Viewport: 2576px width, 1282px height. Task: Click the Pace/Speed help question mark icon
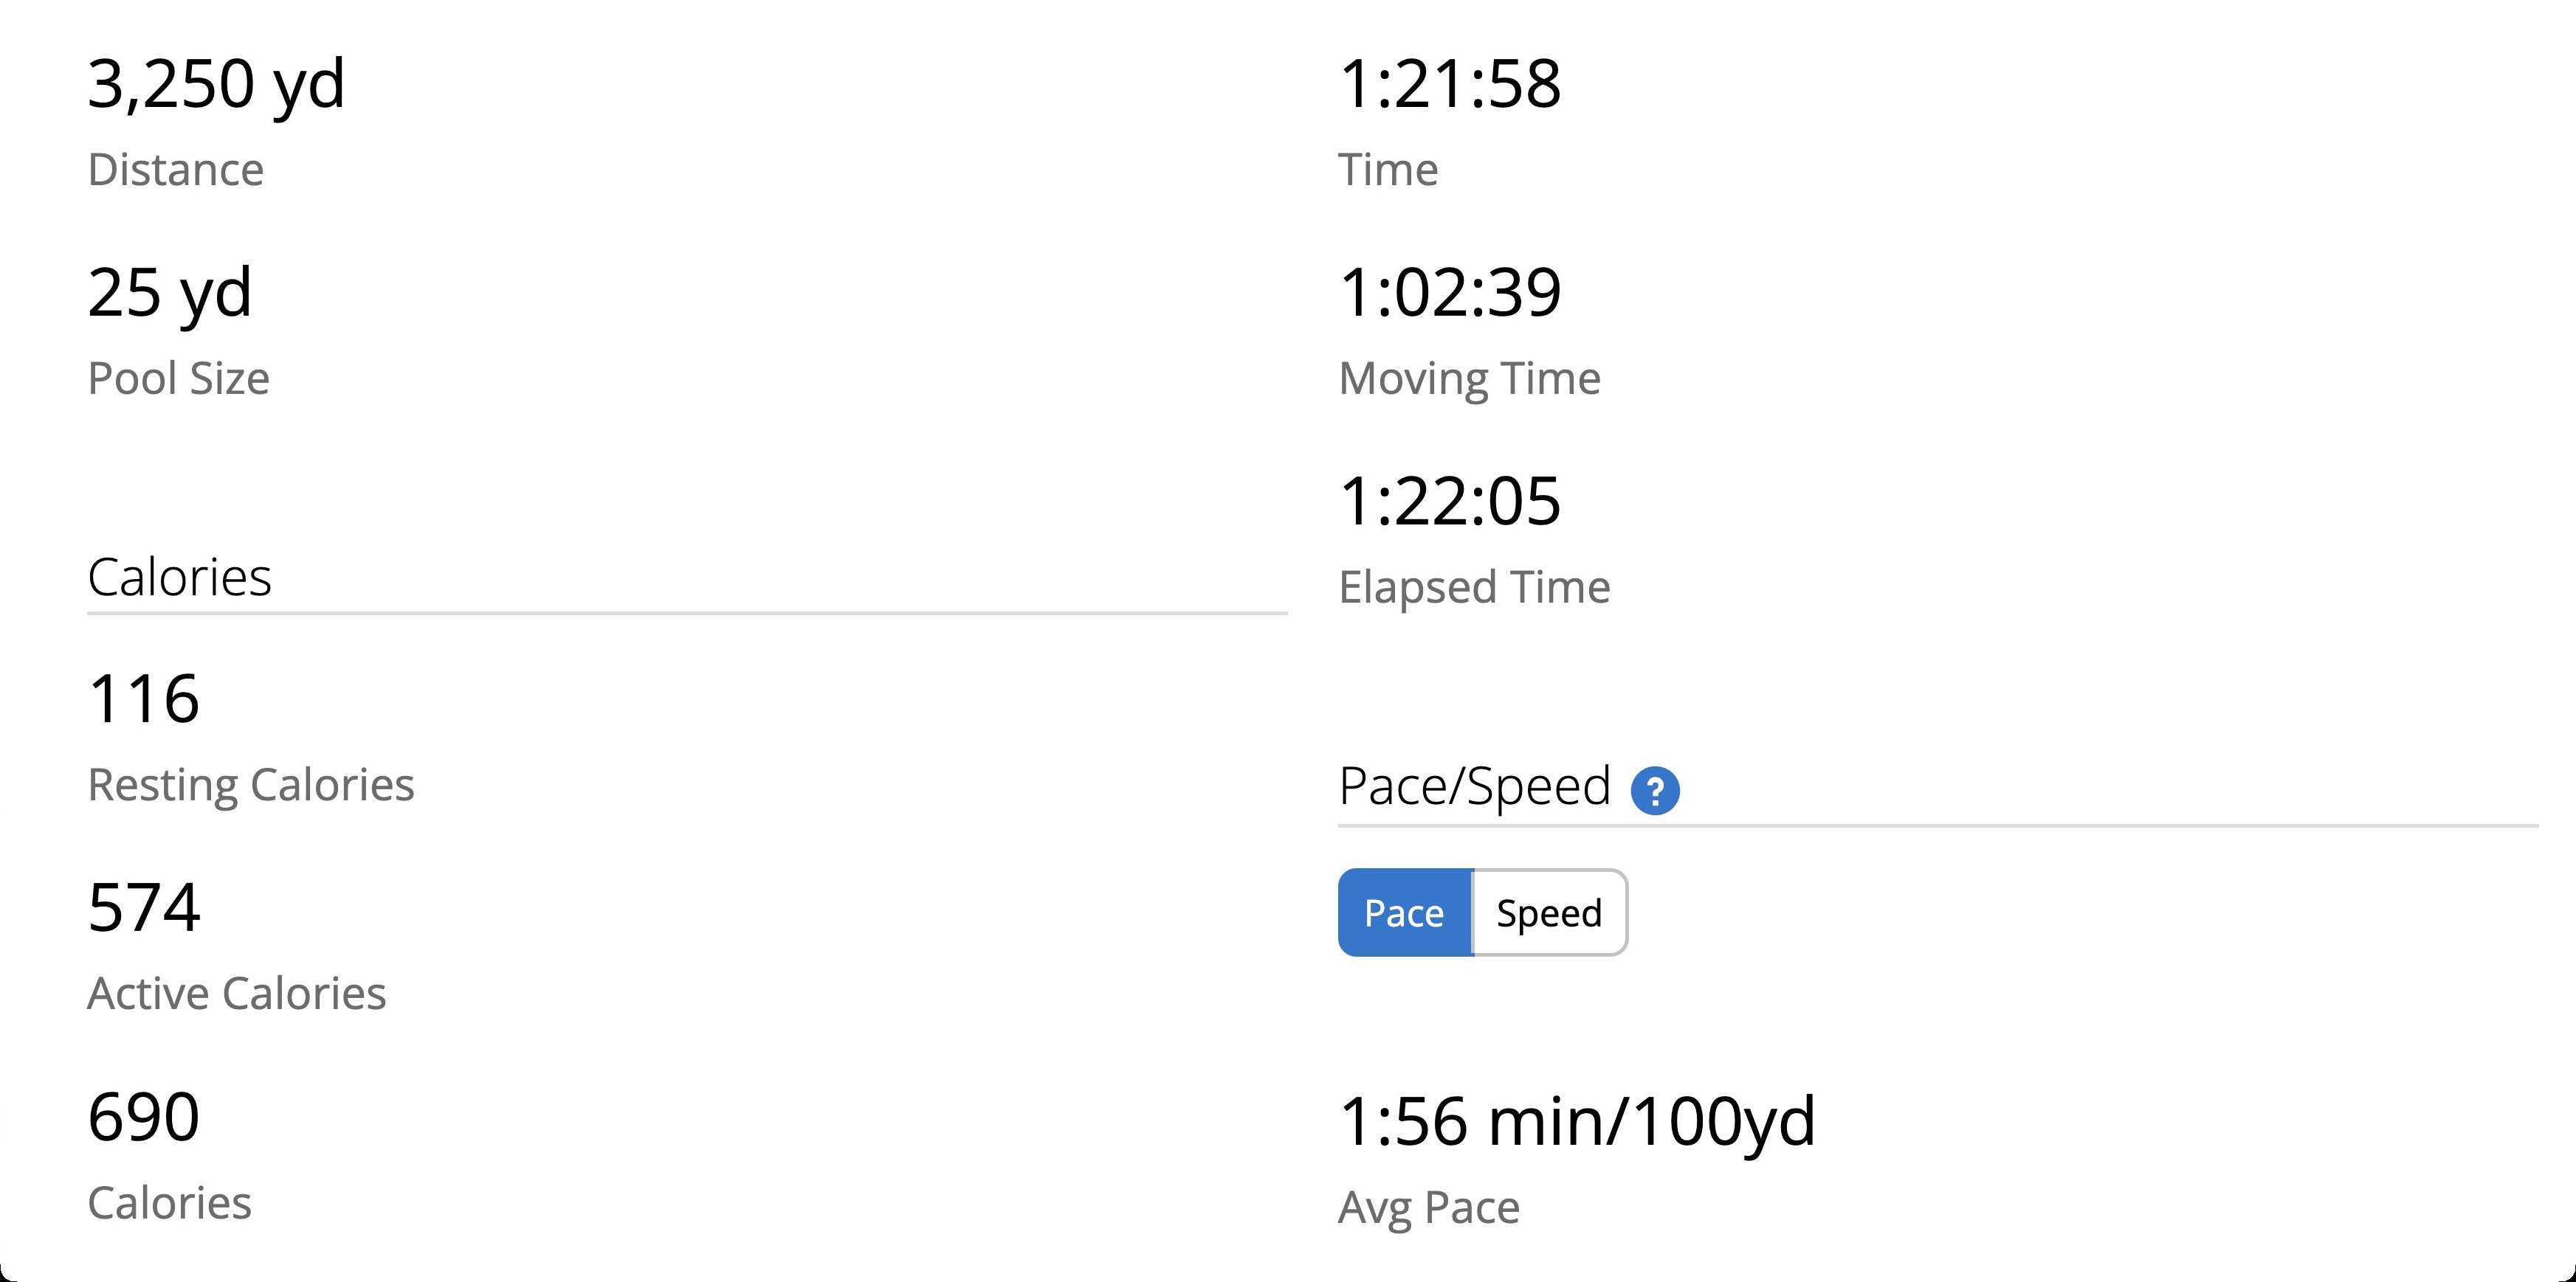tap(1655, 791)
